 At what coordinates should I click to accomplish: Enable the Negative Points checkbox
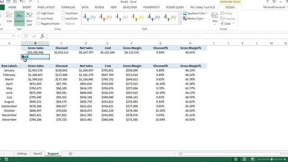[x=38, y=23]
